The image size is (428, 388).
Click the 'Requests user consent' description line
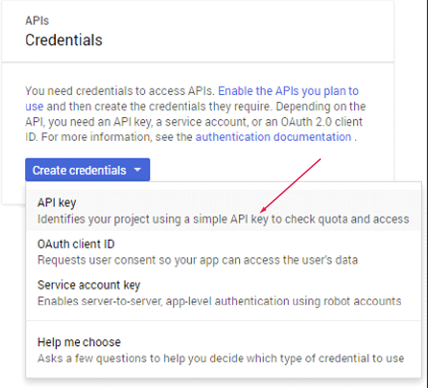(197, 260)
